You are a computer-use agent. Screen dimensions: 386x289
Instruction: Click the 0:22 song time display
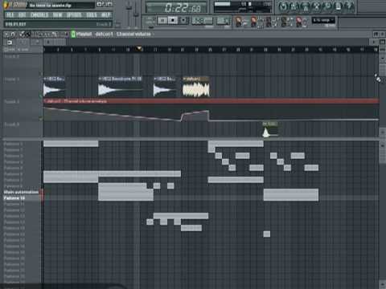[x=177, y=8]
